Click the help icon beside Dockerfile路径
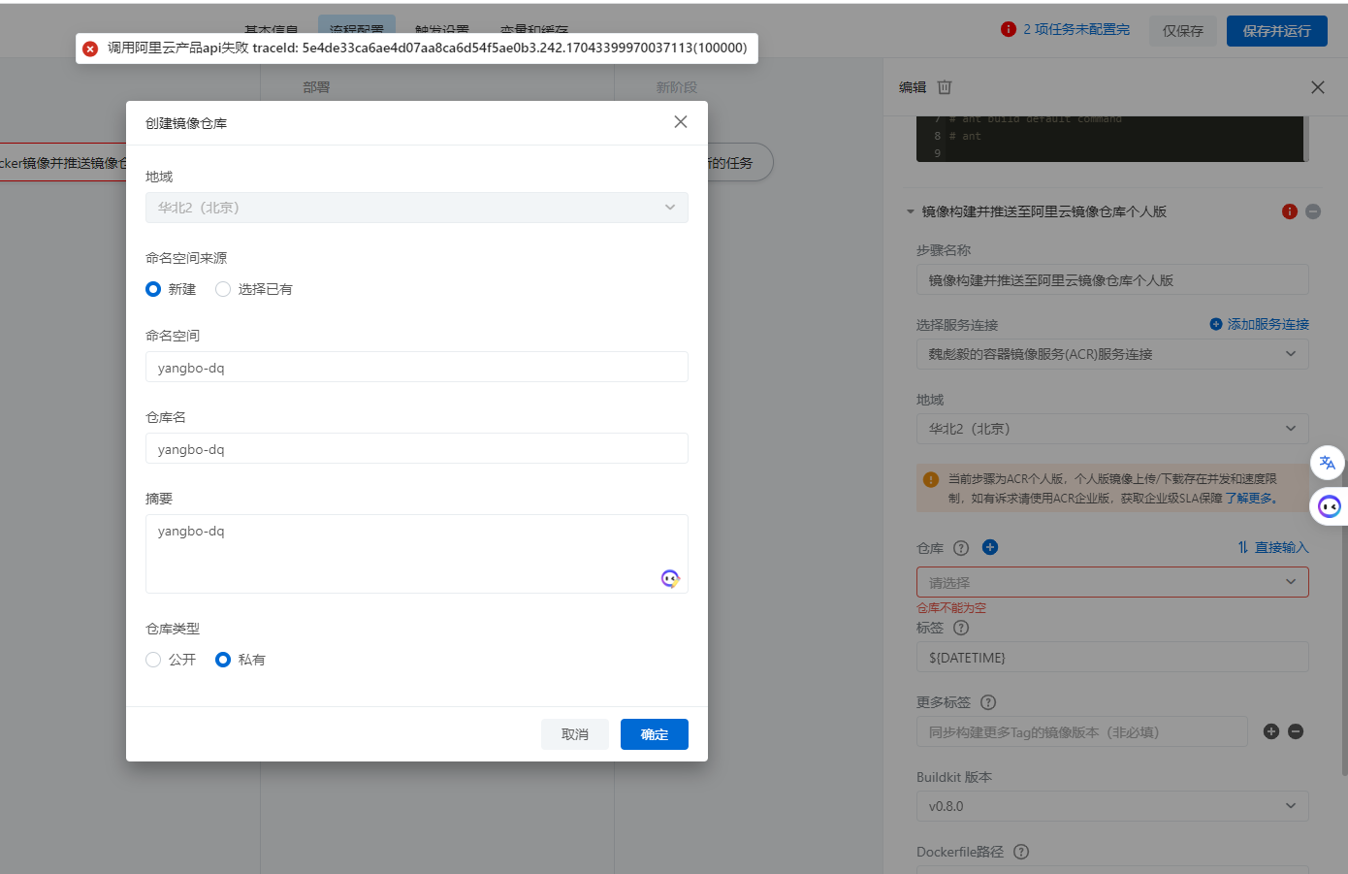1348x874 pixels. click(1021, 852)
